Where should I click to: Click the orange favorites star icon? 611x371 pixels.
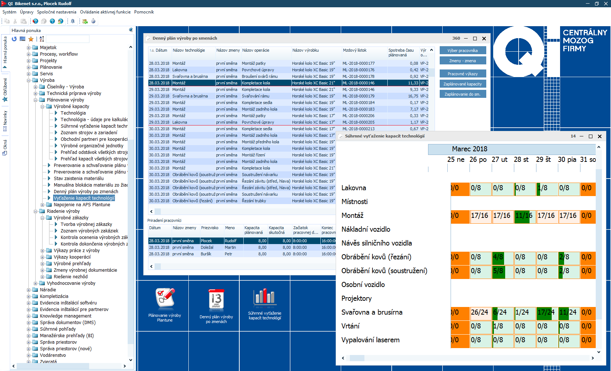point(31,39)
